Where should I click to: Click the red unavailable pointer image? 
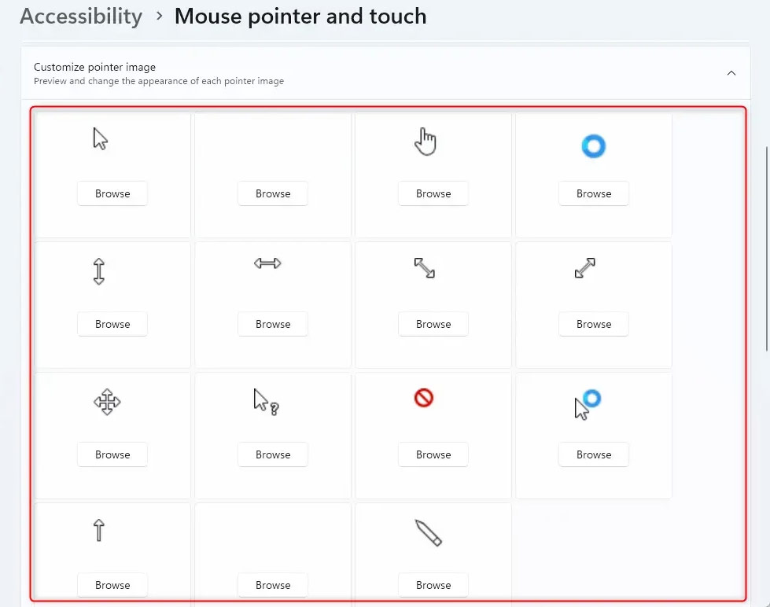pyautogui.click(x=424, y=399)
